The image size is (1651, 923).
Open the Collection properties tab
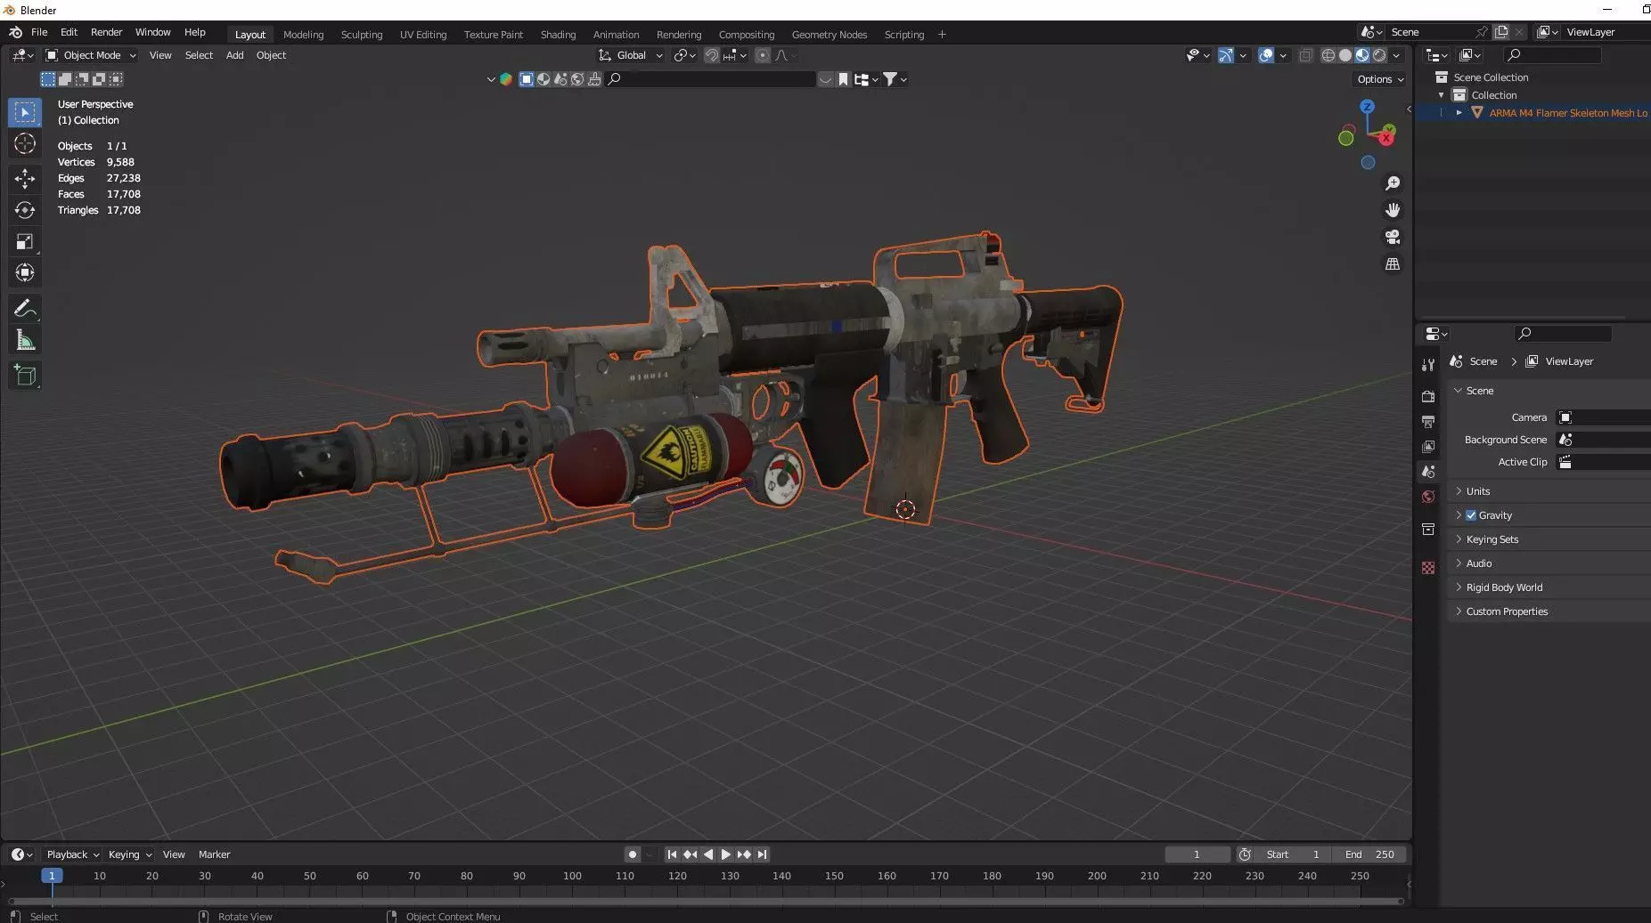1428,530
